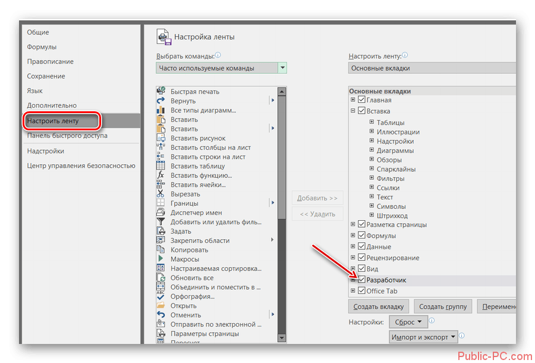
Task: Click the Cut (Вырезать) scissors icon
Action: tap(160, 194)
